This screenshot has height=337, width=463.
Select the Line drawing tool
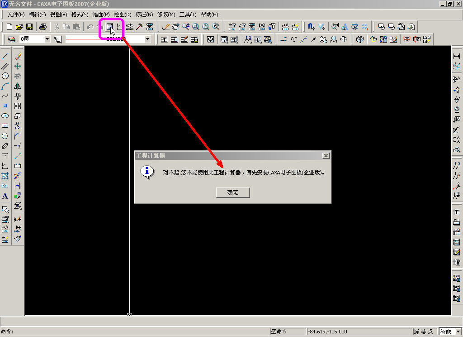pyautogui.click(x=5, y=56)
